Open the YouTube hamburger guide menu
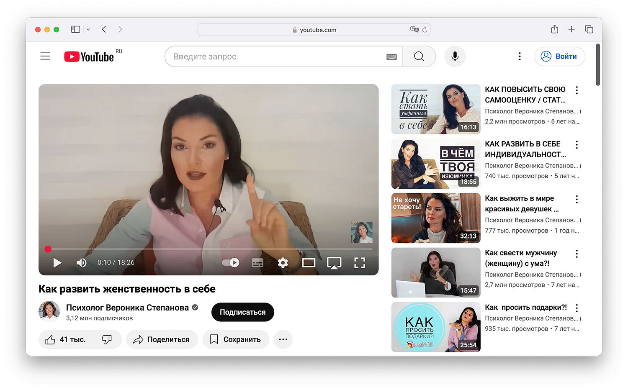The width and height of the screenshot is (628, 390). (45, 56)
